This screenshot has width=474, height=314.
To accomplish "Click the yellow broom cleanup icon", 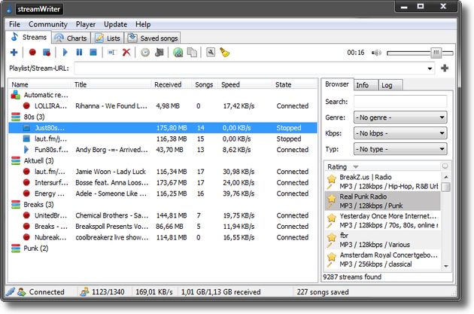I will [225, 53].
